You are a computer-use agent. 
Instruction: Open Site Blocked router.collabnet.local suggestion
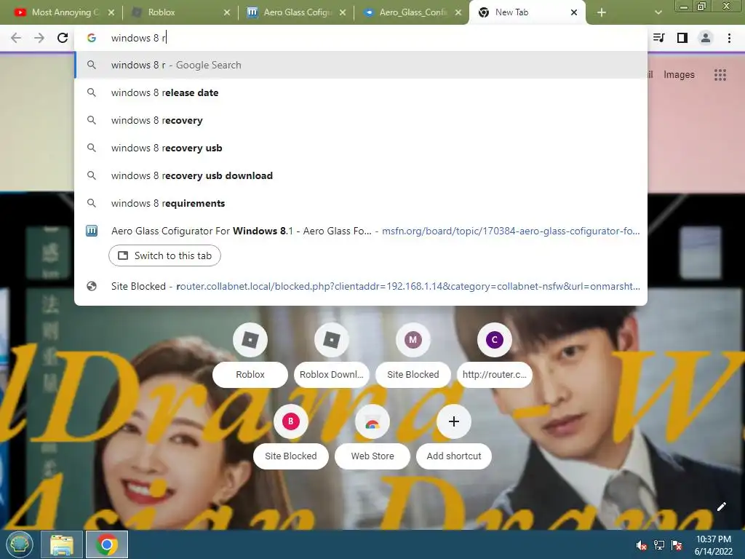click(x=361, y=286)
